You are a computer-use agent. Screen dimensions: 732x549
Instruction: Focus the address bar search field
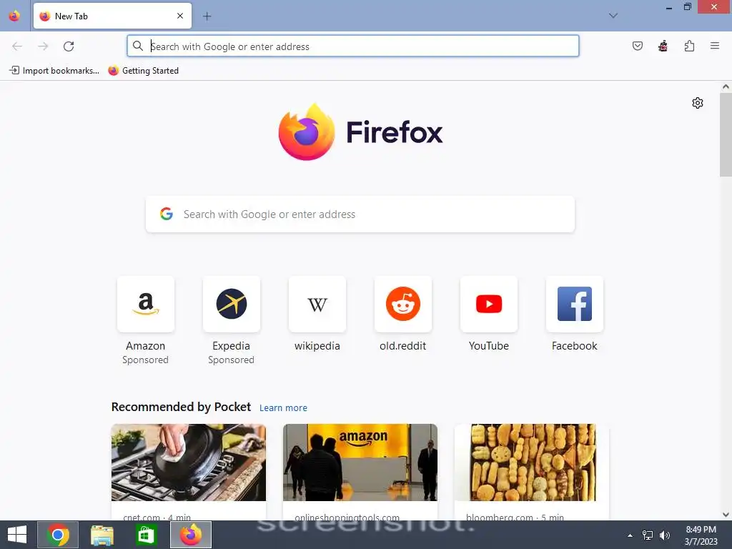point(353,46)
